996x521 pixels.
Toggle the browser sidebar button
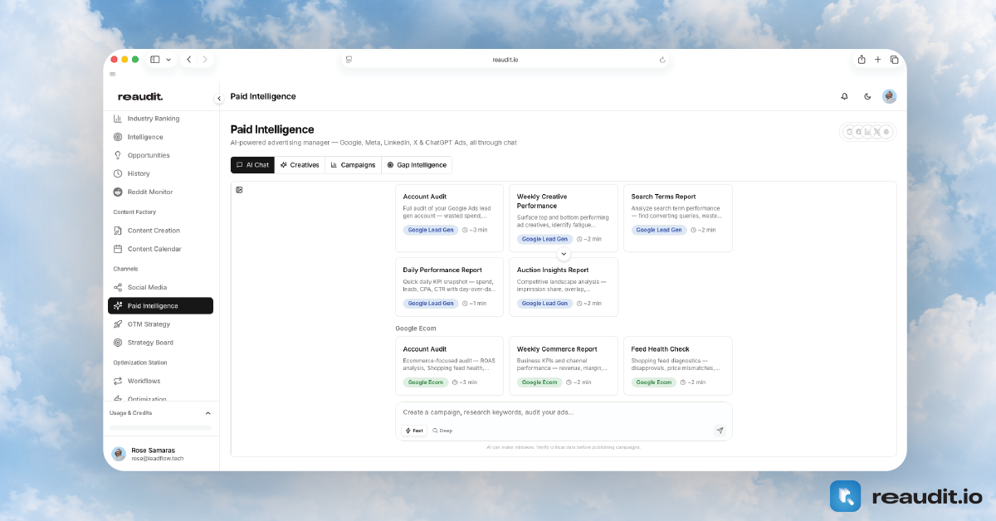(x=155, y=60)
